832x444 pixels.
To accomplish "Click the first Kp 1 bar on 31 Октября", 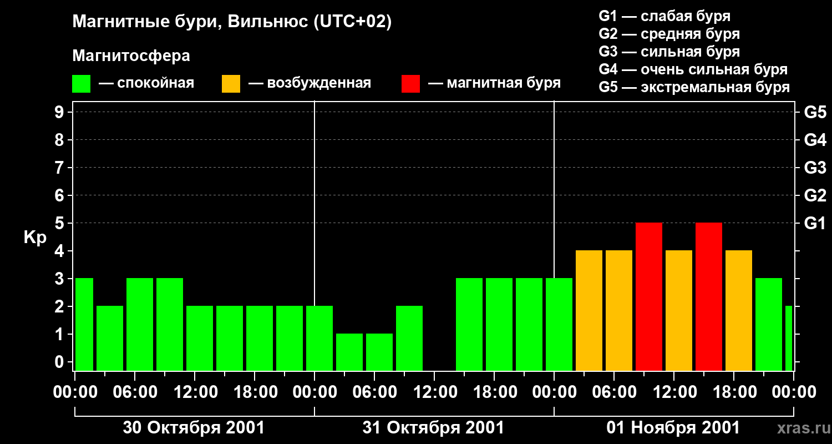I will tap(349, 352).
